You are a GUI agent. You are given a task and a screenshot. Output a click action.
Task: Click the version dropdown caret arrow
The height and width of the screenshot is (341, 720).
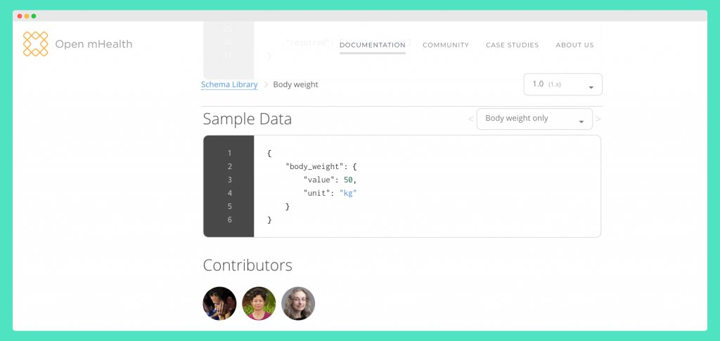[x=591, y=88]
